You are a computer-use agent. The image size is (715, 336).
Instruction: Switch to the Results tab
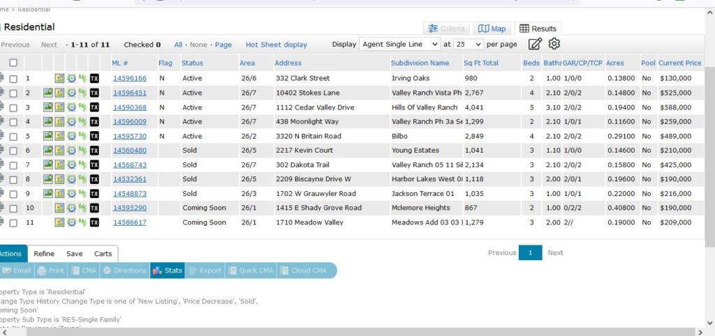(x=538, y=29)
